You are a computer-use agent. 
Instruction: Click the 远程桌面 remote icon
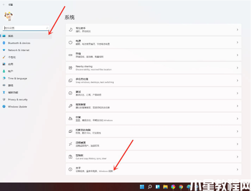(70, 144)
